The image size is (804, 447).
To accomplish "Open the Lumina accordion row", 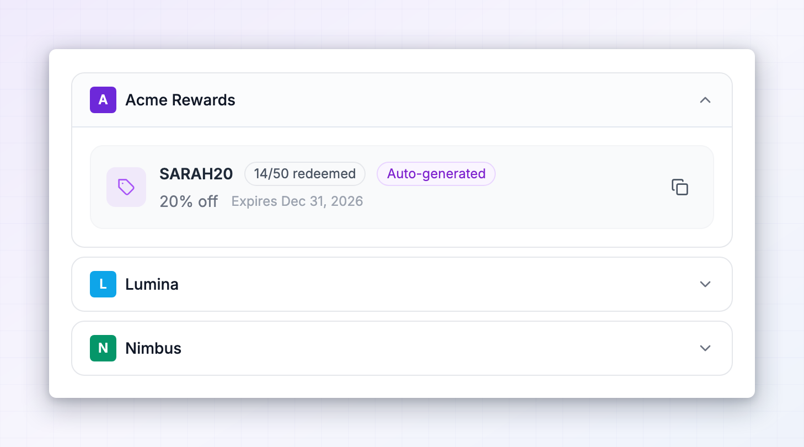I will 402,284.
